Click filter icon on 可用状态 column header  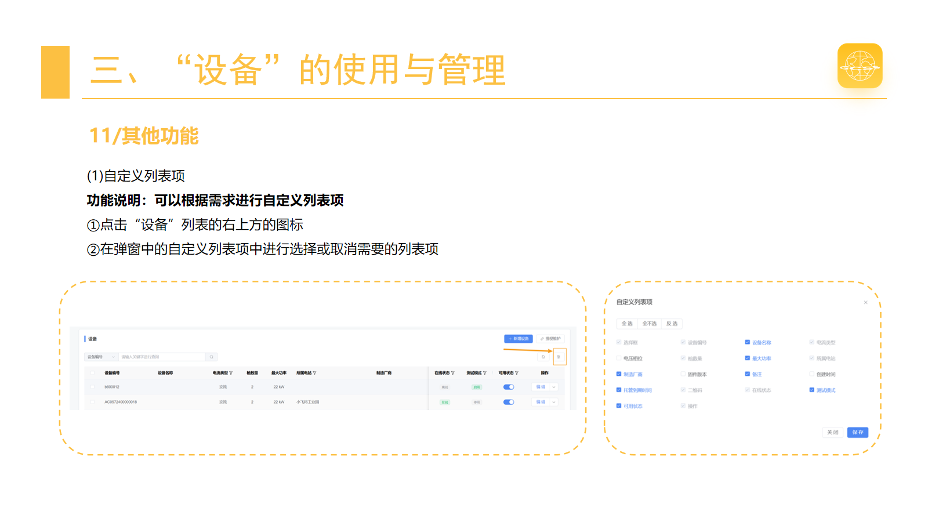point(517,373)
